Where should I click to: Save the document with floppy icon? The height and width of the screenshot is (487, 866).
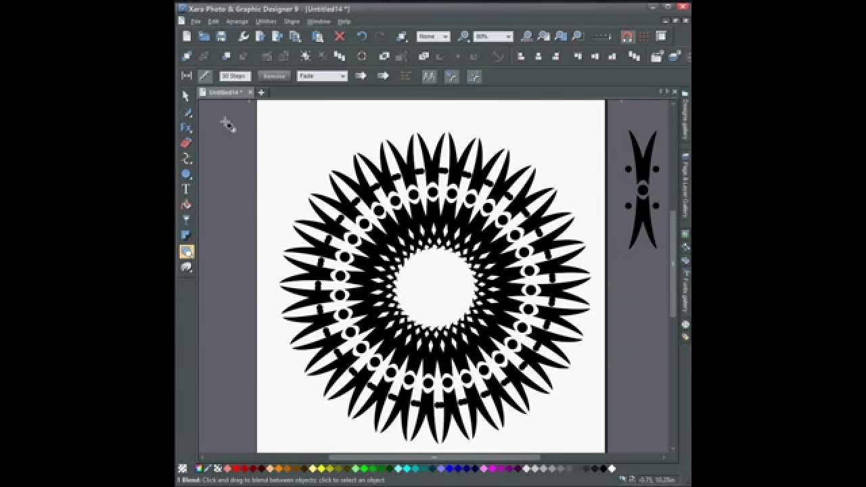[221, 37]
